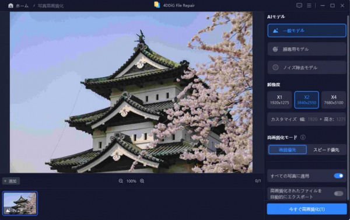Viewport: 350px width, 220px height.
Task: Click the face icon on 顔専用モデル
Action: point(275,49)
